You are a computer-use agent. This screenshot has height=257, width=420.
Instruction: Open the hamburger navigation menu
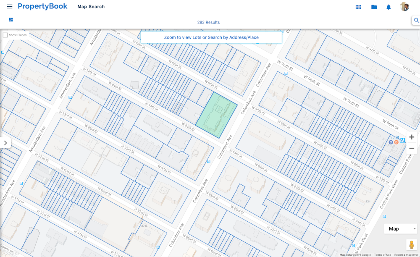[x=10, y=6]
